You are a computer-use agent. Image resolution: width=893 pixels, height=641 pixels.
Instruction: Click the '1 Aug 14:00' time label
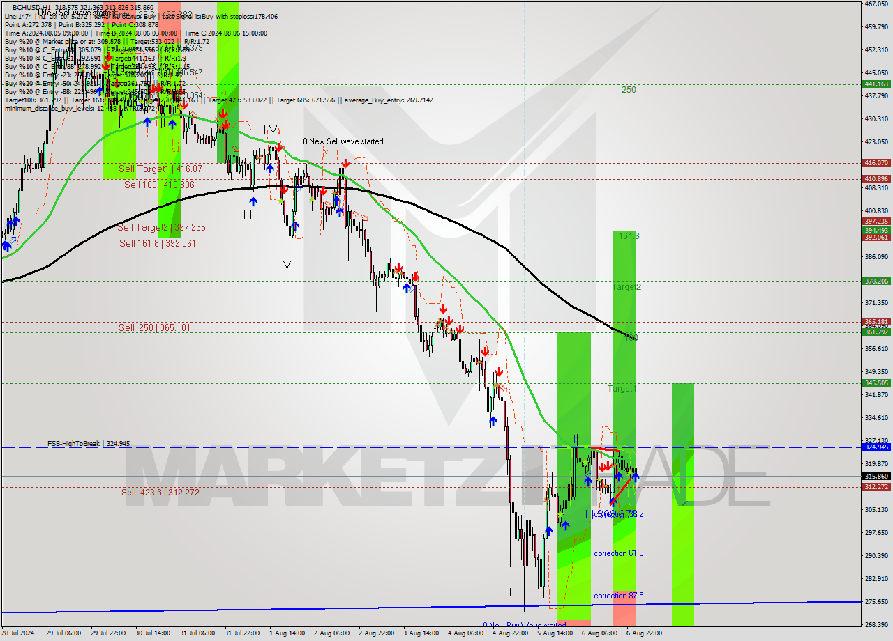pyautogui.click(x=287, y=634)
